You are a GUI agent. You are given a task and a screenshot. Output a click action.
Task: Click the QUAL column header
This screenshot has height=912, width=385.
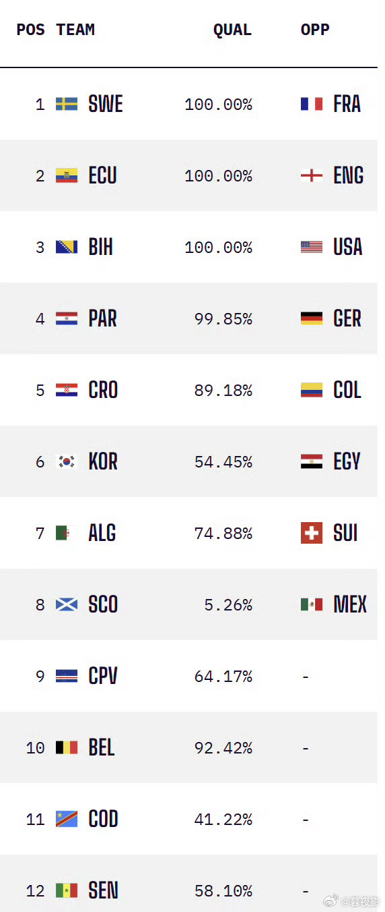[x=233, y=30]
